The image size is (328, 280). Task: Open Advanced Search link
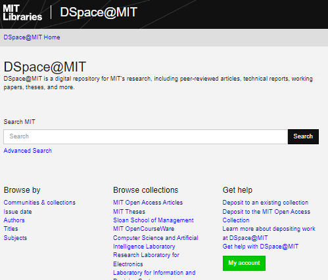(28, 151)
